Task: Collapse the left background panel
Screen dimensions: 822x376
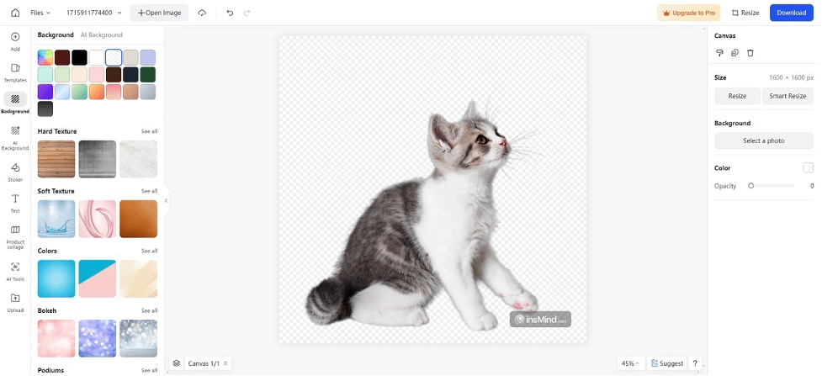Action: point(166,200)
